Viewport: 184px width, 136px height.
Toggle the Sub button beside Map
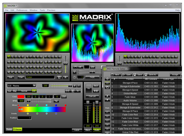click(x=9, y=91)
